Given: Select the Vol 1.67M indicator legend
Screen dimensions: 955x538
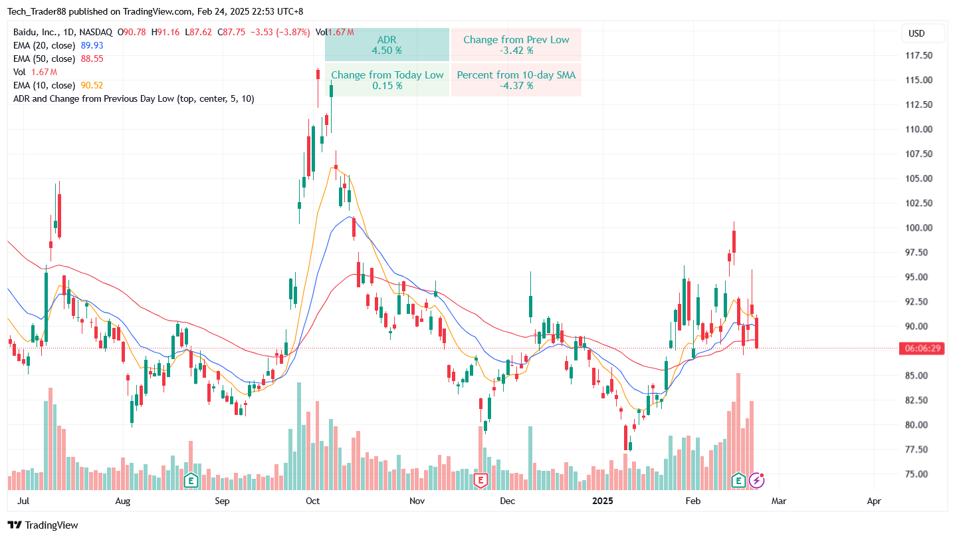Looking at the screenshot, I should [35, 72].
